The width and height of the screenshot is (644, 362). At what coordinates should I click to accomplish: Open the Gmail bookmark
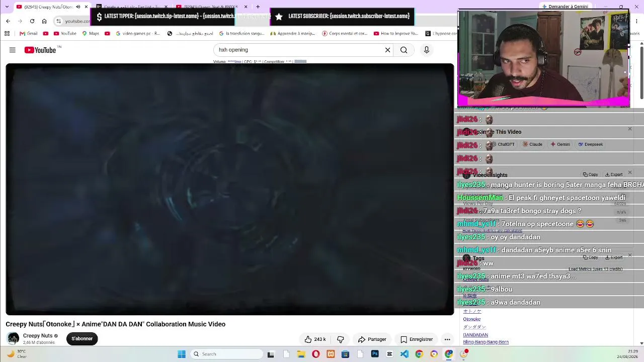(29, 34)
